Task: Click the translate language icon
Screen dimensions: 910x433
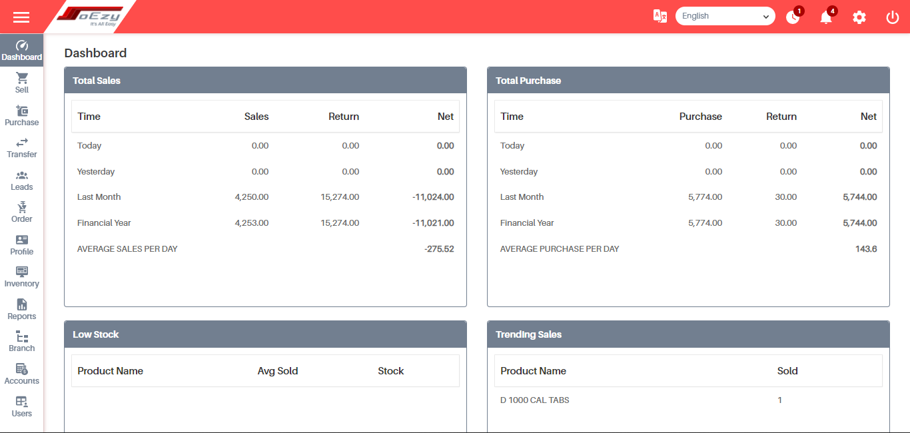Action: point(660,17)
